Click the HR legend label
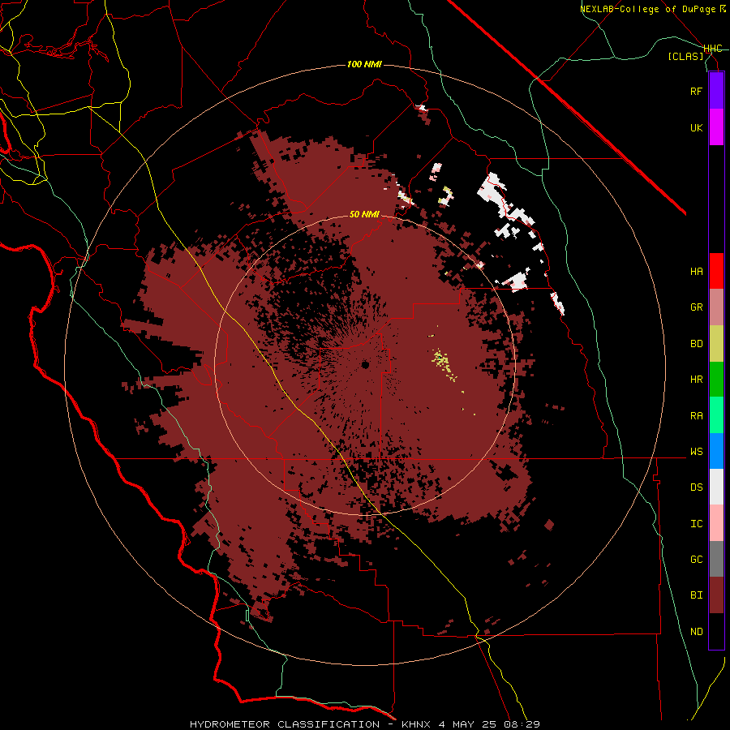 [x=696, y=380]
